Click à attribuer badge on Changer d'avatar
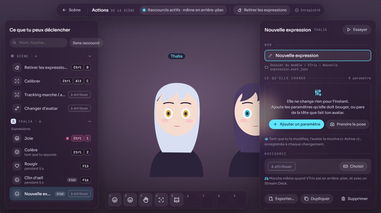Viewport: 381px width, 213px height. pos(80,108)
